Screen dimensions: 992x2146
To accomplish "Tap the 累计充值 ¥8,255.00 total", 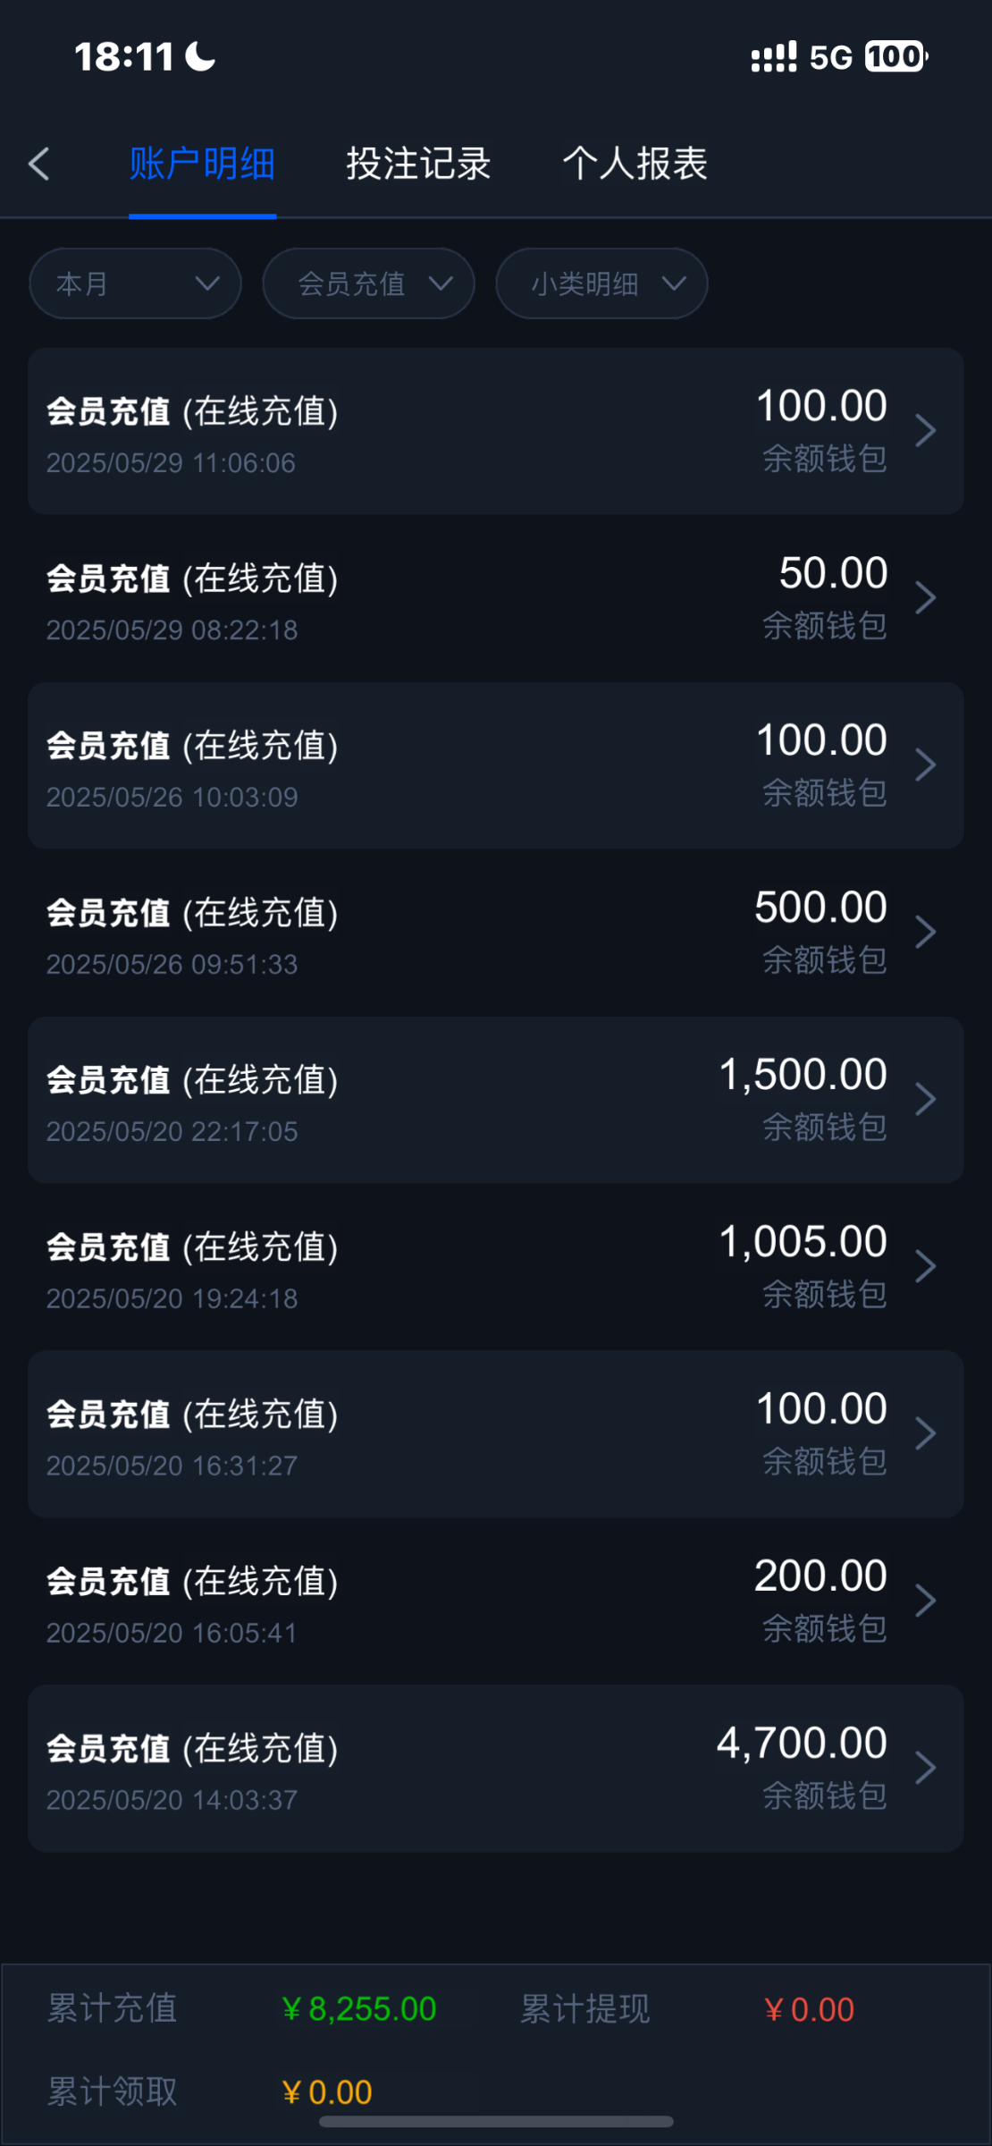I will pyautogui.click(x=359, y=2009).
